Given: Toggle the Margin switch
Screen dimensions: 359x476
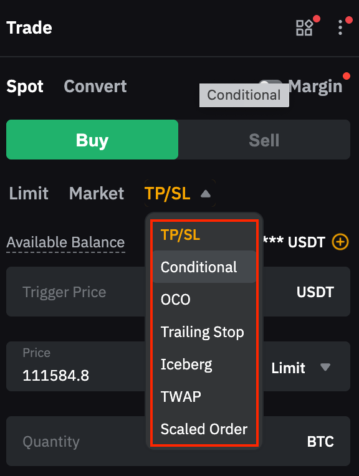Looking at the screenshot, I should click(270, 83).
